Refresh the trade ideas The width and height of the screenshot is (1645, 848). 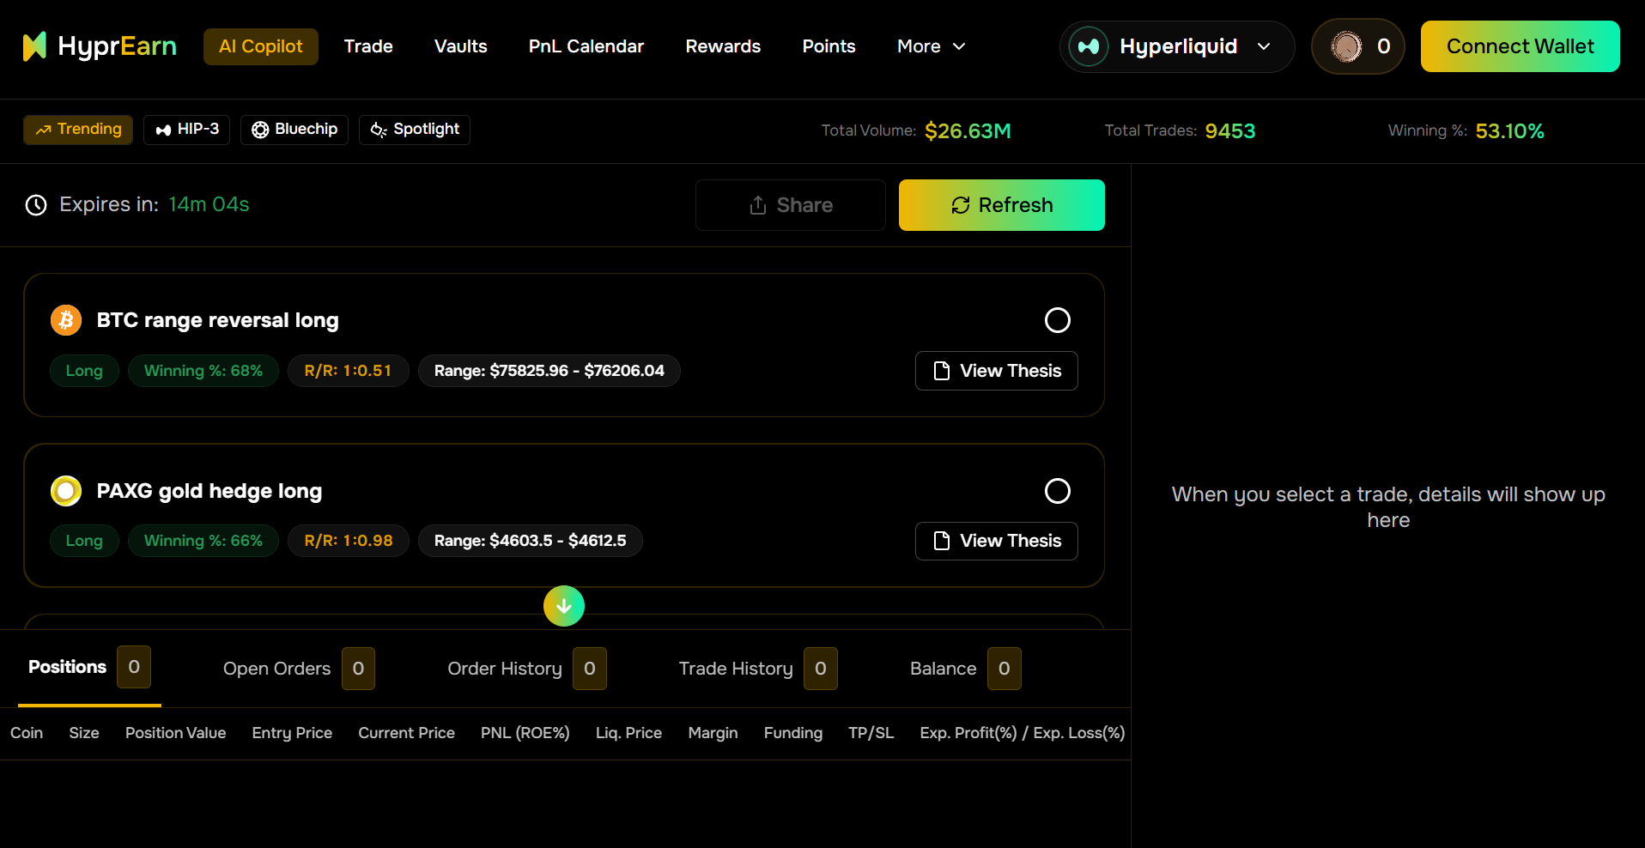[x=1002, y=205]
